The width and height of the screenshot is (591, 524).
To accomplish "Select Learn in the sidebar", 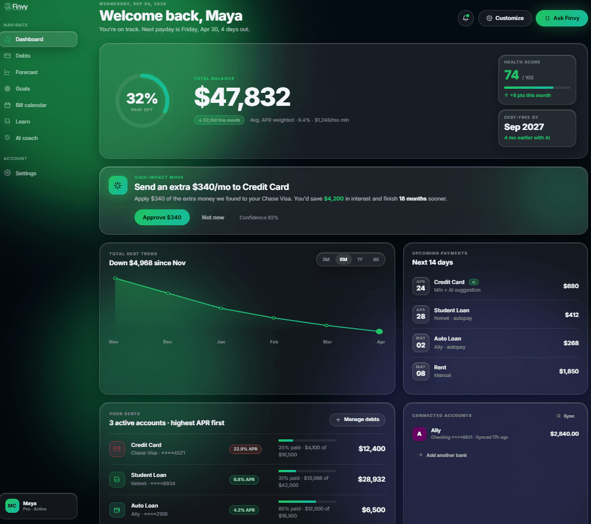I will (38, 122).
